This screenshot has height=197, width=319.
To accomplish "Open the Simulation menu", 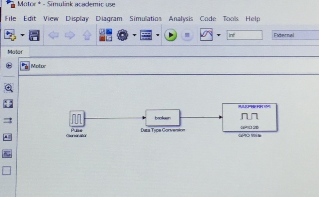I will (146, 19).
